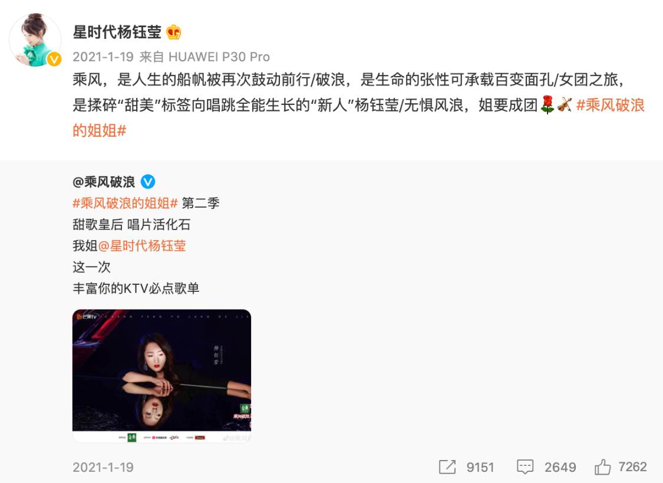This screenshot has height=483, width=663.
Task: Click the gold crown membership badge
Action: [x=173, y=32]
